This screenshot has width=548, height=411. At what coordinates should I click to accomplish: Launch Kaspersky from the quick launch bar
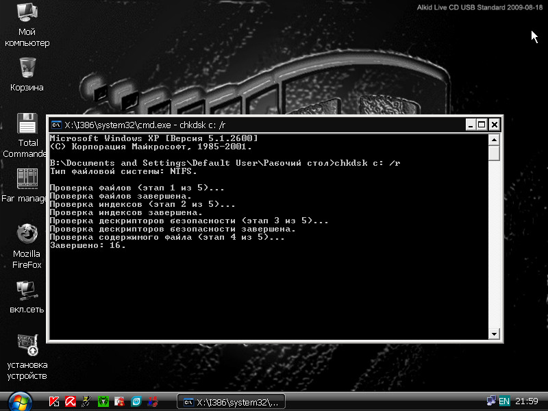54,401
